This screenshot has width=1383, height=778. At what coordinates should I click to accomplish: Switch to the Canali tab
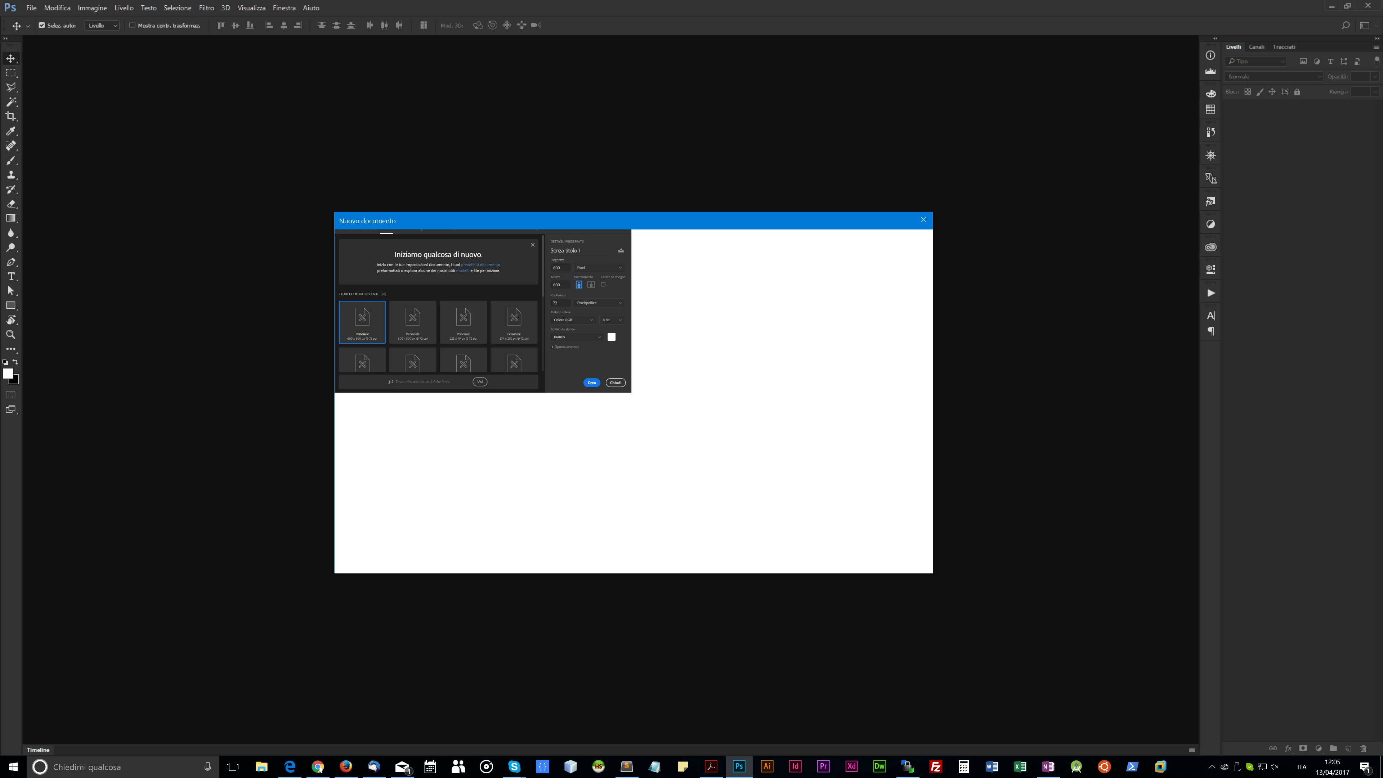click(x=1256, y=47)
